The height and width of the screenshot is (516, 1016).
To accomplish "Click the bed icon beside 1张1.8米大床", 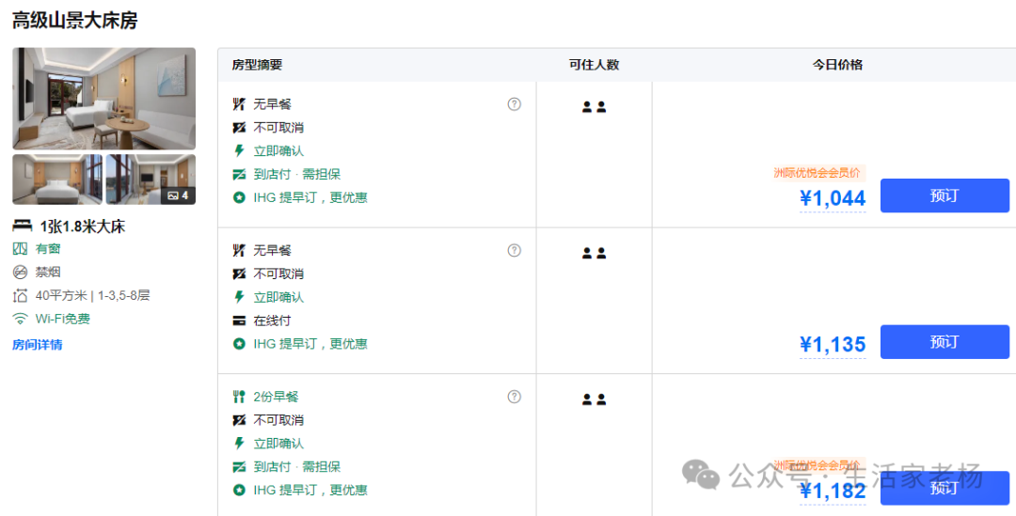I will [23, 226].
